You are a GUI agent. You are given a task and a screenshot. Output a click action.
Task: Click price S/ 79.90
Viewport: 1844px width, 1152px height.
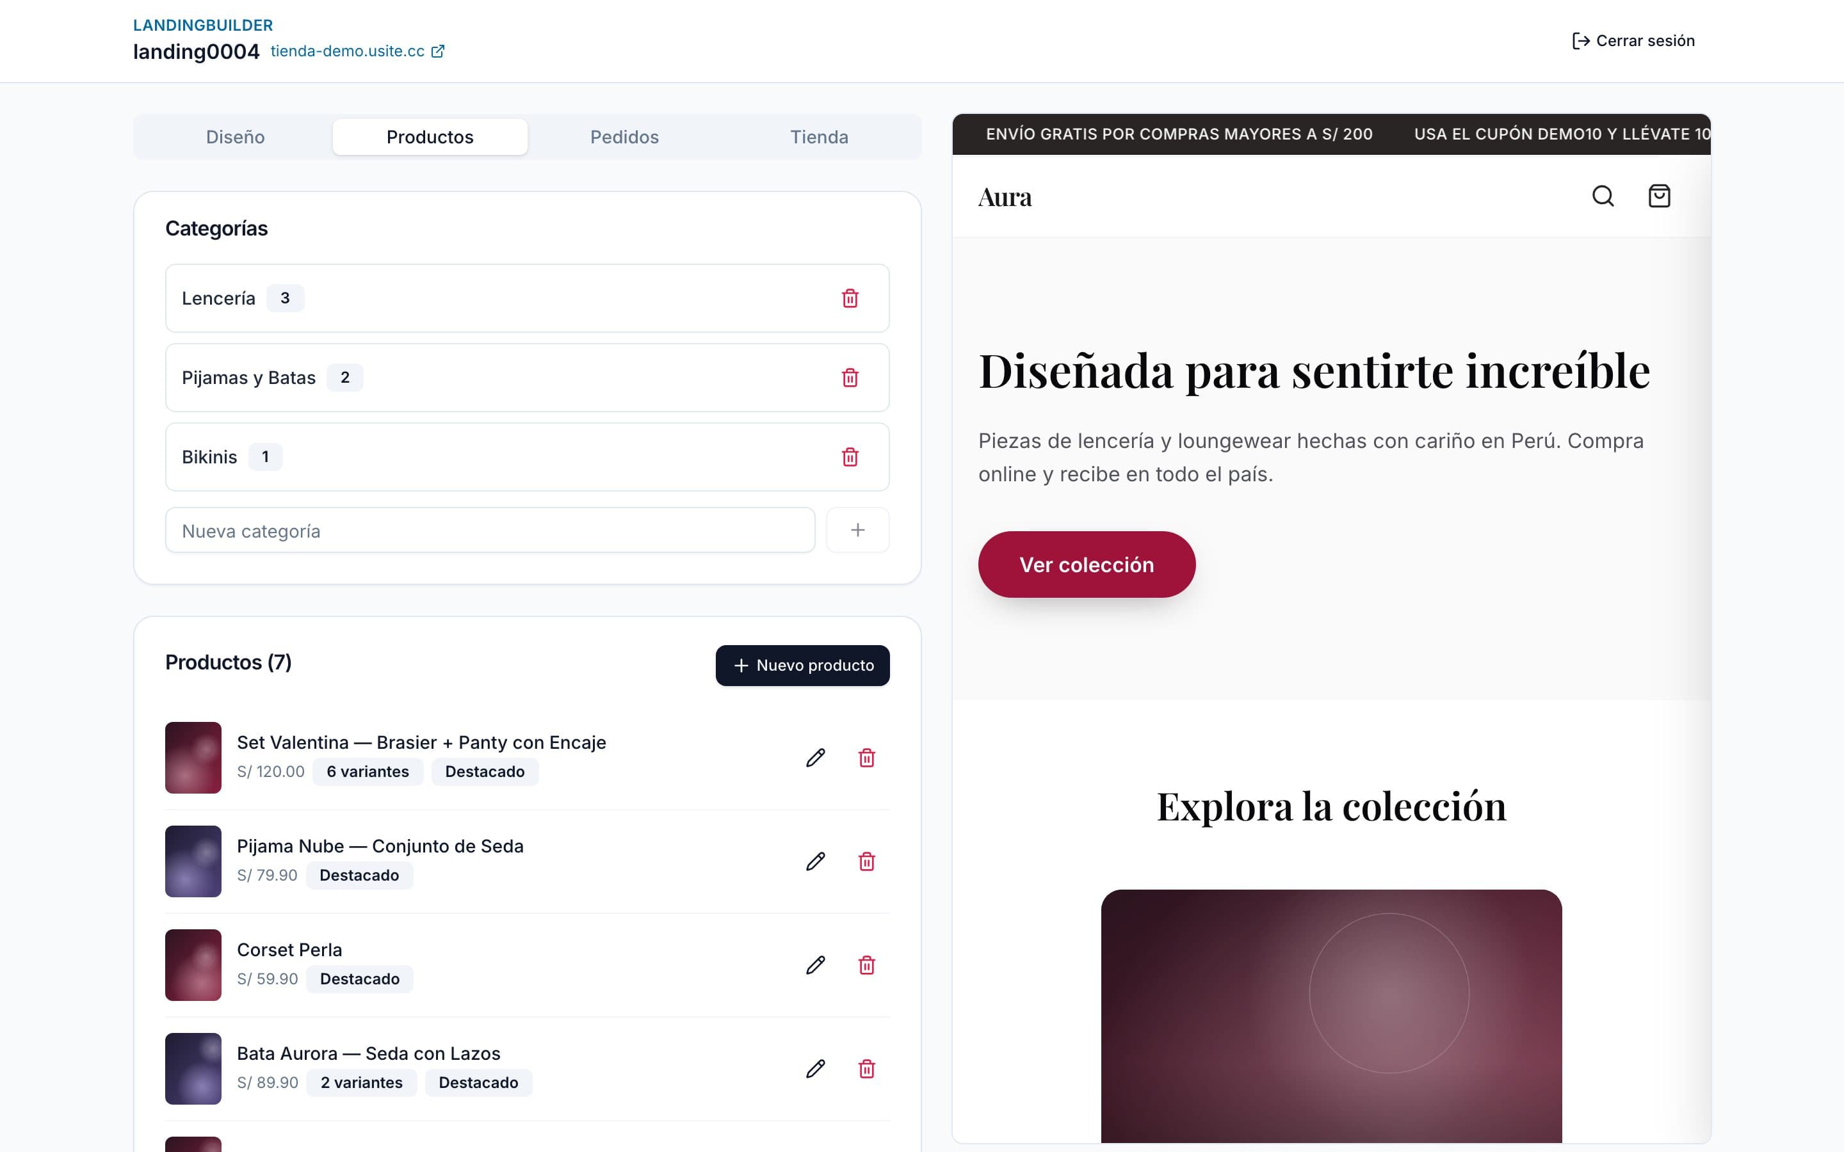tap(267, 875)
